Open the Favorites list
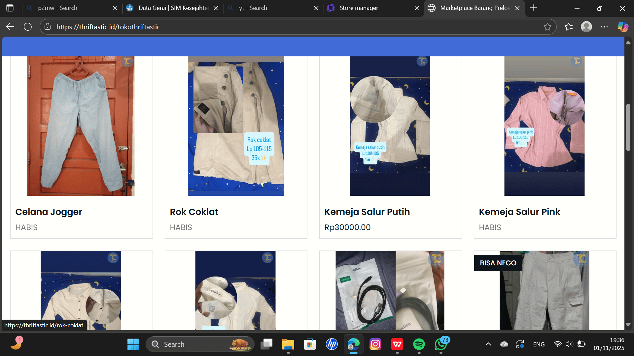The height and width of the screenshot is (356, 634). (x=569, y=27)
